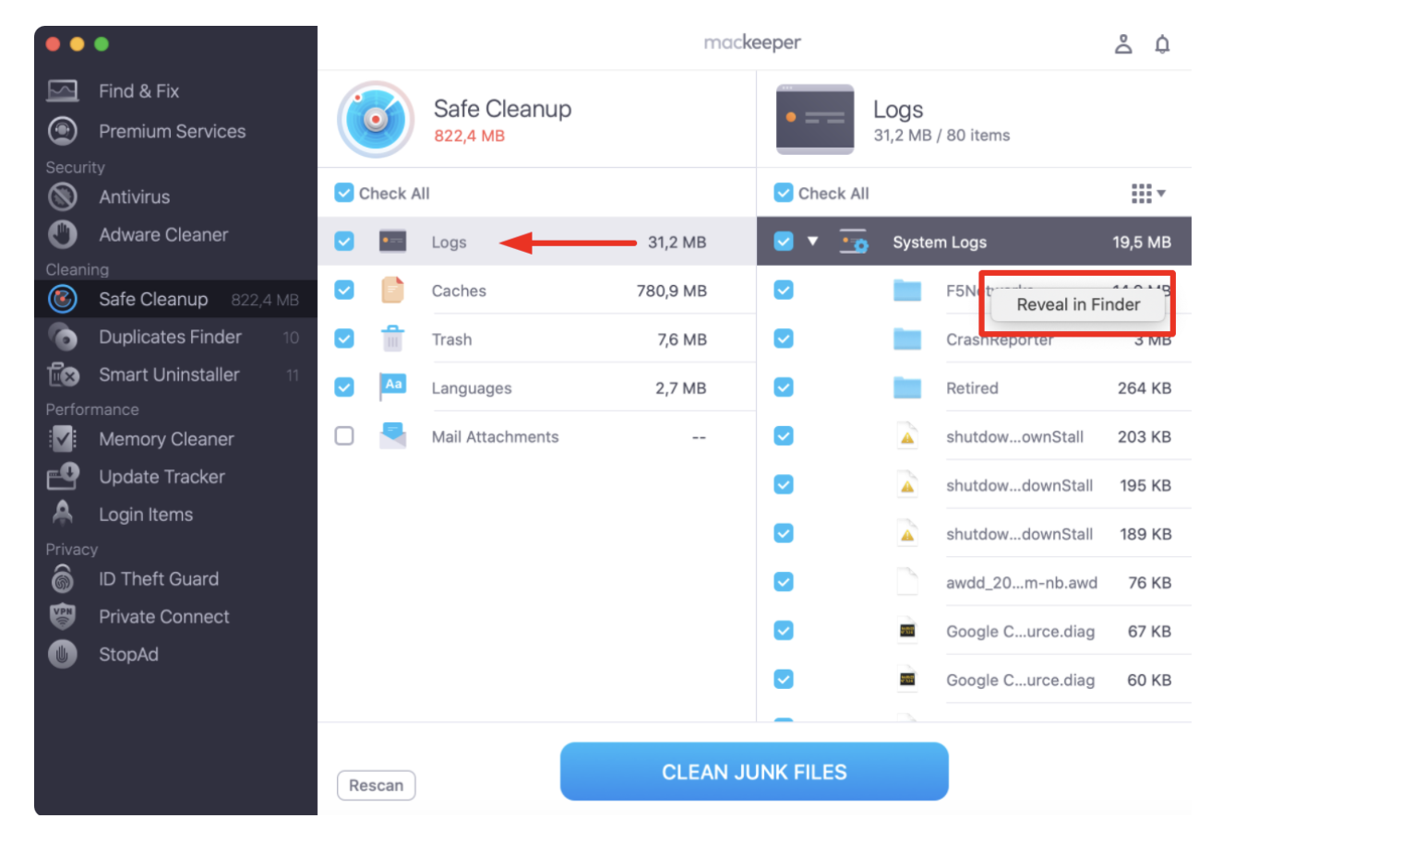
Task: Enable Mail Attachments for cleanup
Action: tap(344, 435)
